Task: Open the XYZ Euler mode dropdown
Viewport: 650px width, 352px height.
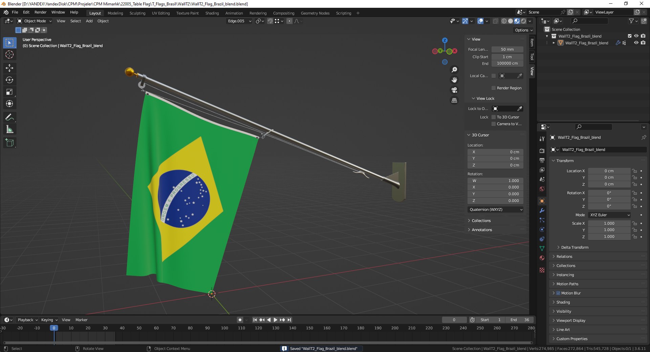Action: click(x=609, y=215)
